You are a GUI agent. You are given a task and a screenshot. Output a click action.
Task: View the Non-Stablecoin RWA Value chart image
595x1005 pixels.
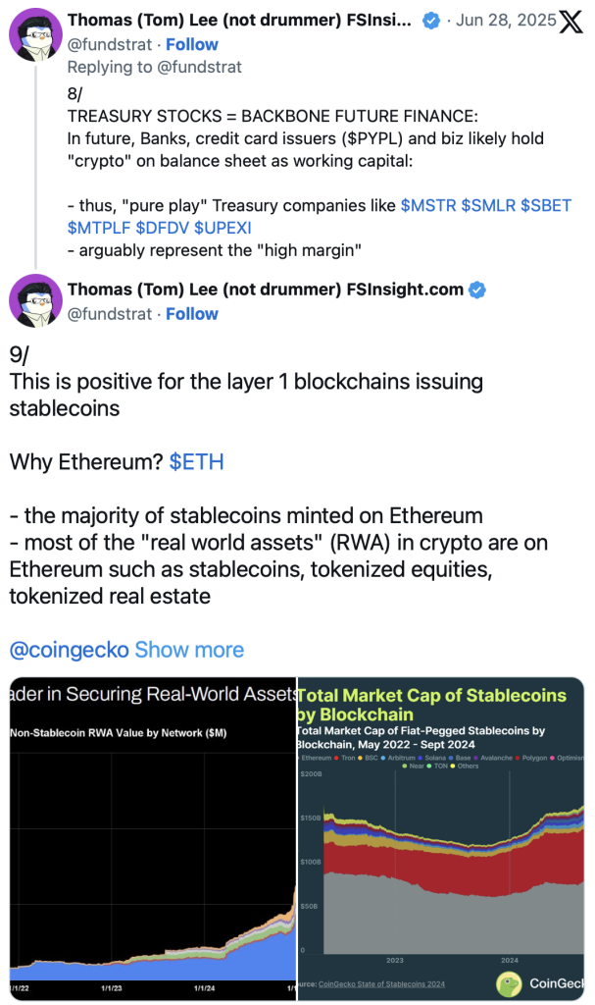(x=153, y=838)
